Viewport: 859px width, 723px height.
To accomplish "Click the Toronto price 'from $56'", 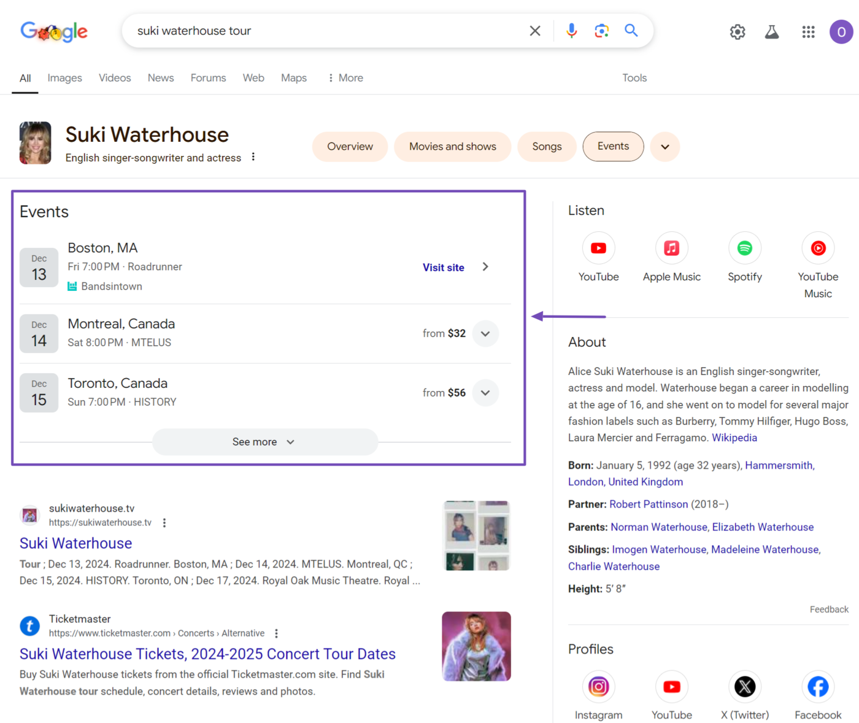I will click(444, 393).
